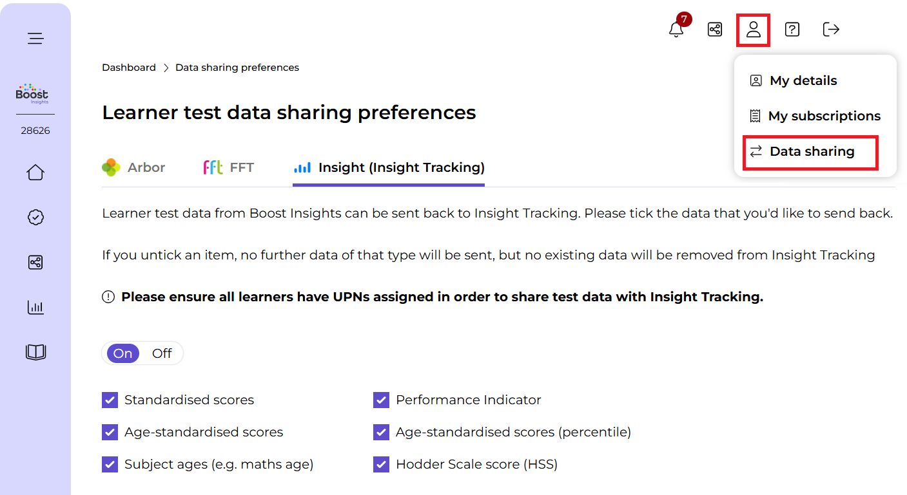Select Data sharing menu item
This screenshot has height=495, width=907.
pyautogui.click(x=810, y=152)
